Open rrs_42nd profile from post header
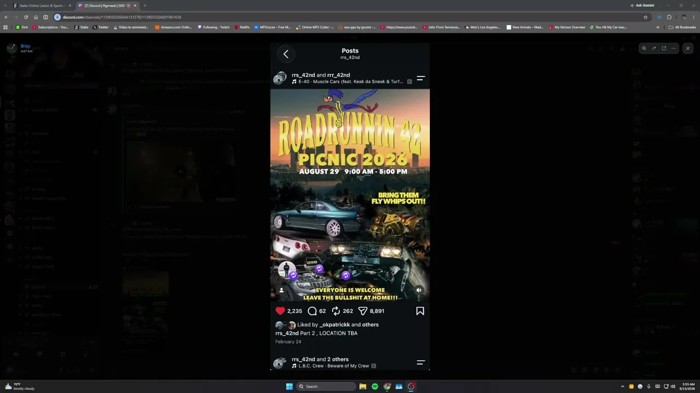The height and width of the screenshot is (393, 700). pyautogui.click(x=303, y=75)
